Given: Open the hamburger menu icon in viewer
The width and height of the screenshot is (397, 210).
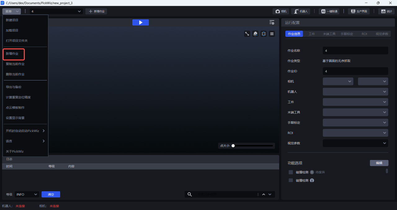Looking at the screenshot, I should 272,34.
